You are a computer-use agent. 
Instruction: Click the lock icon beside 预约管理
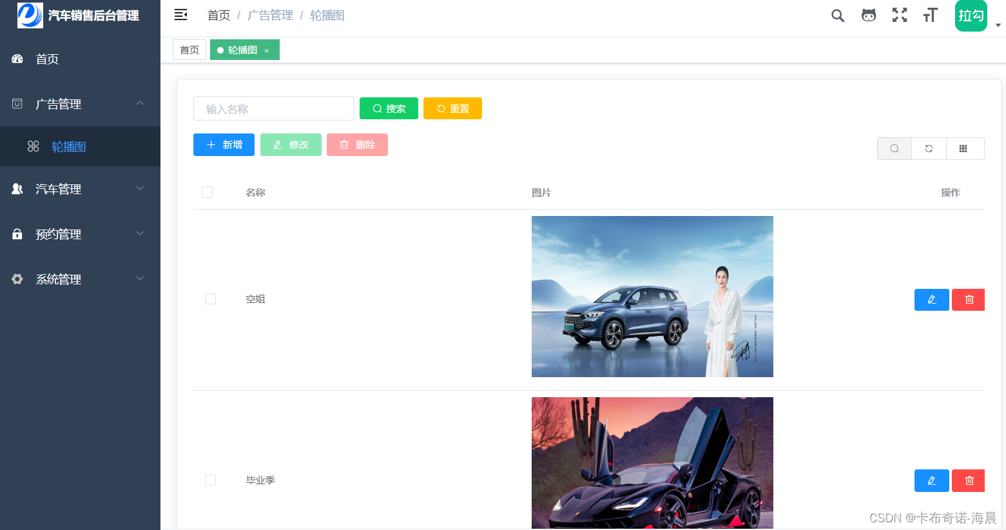pos(17,234)
